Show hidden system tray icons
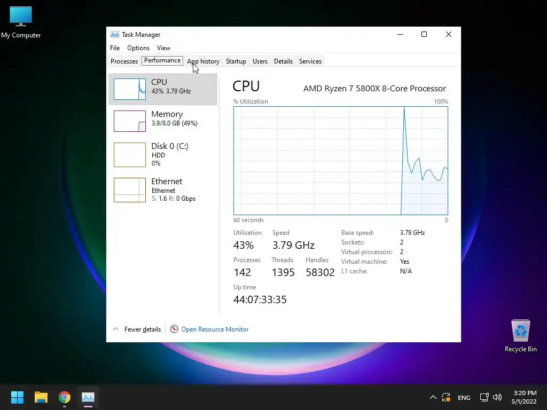Screen dimensions: 547x410 [433, 397]
